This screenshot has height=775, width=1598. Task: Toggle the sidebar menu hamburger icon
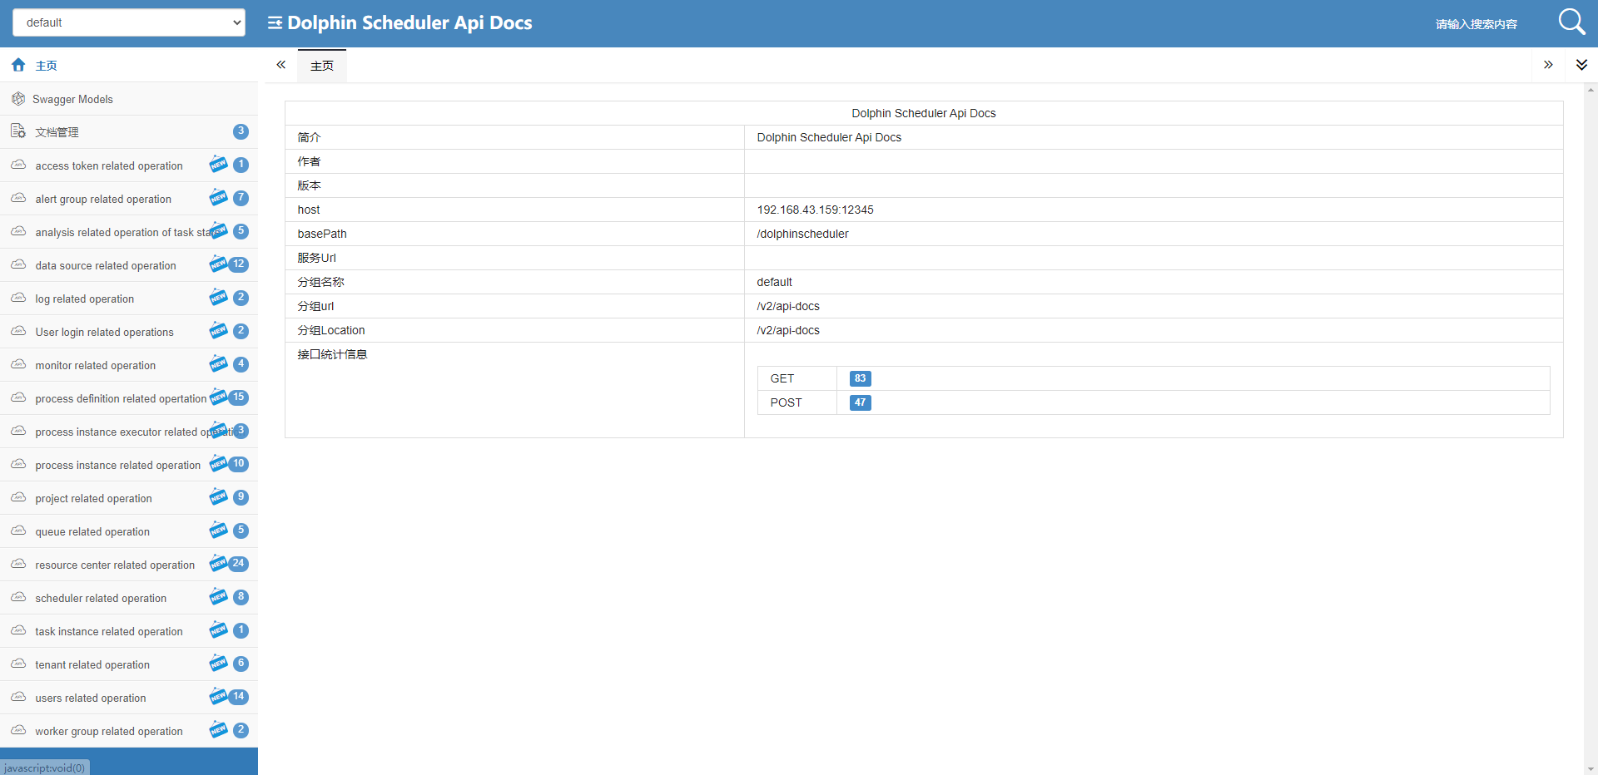click(x=275, y=23)
